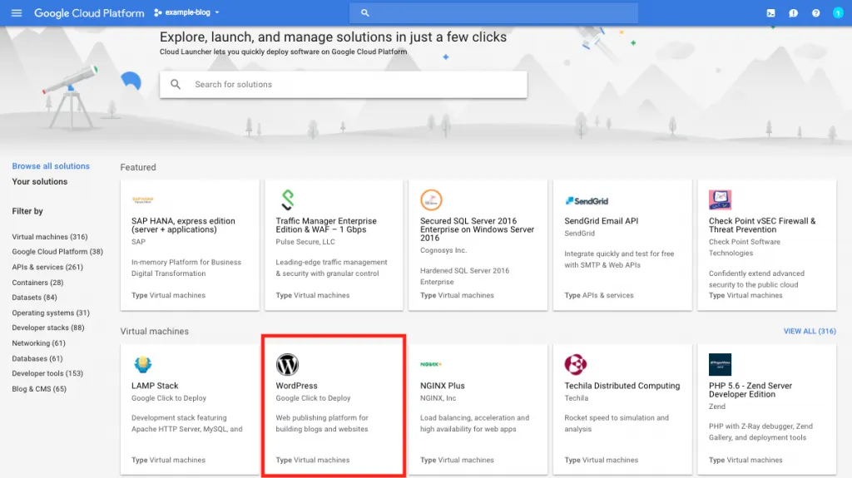The width and height of the screenshot is (852, 478).
Task: Click the Search for solutions field
Action: 344,84
